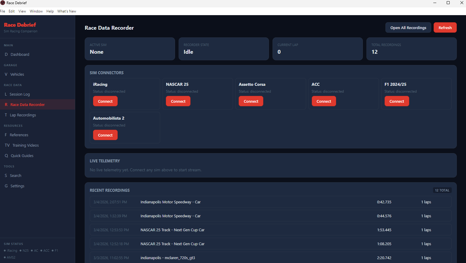
Task: Open the indianapolis mclaren_720s_gt3 recording
Action: pyautogui.click(x=271, y=258)
